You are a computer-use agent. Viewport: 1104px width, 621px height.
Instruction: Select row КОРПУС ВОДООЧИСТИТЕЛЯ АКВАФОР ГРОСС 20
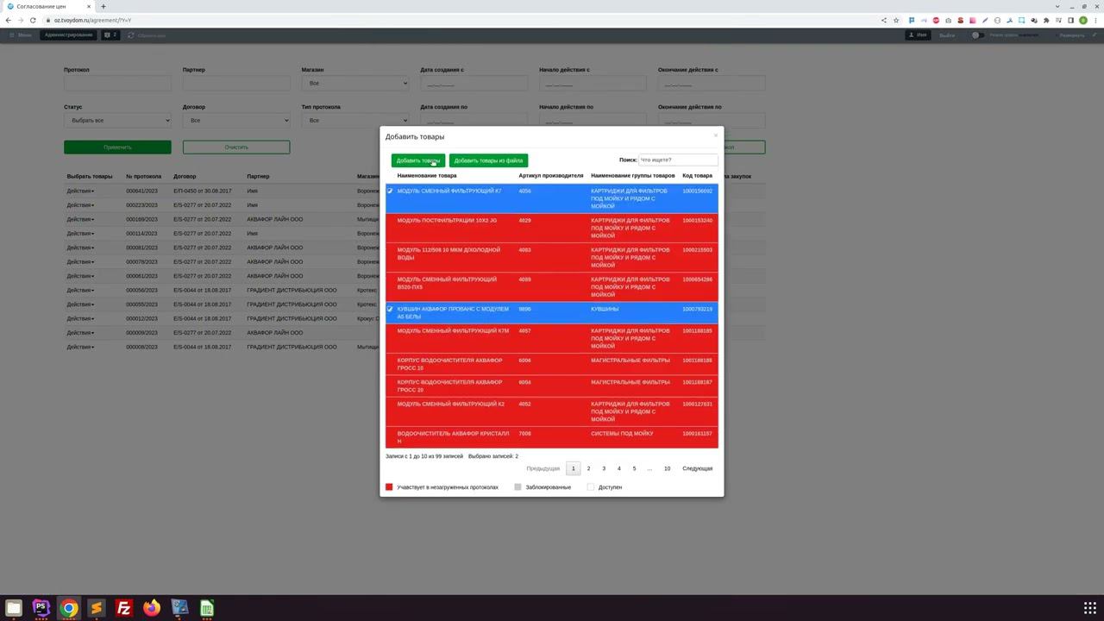552,386
